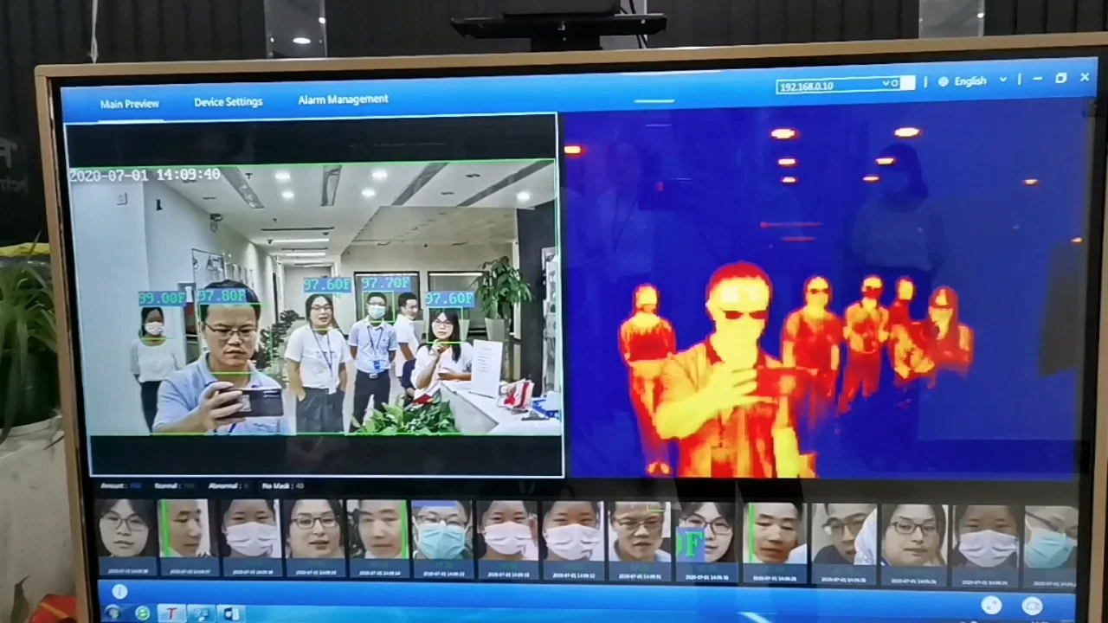Open the red T application in taskbar

tap(171, 613)
